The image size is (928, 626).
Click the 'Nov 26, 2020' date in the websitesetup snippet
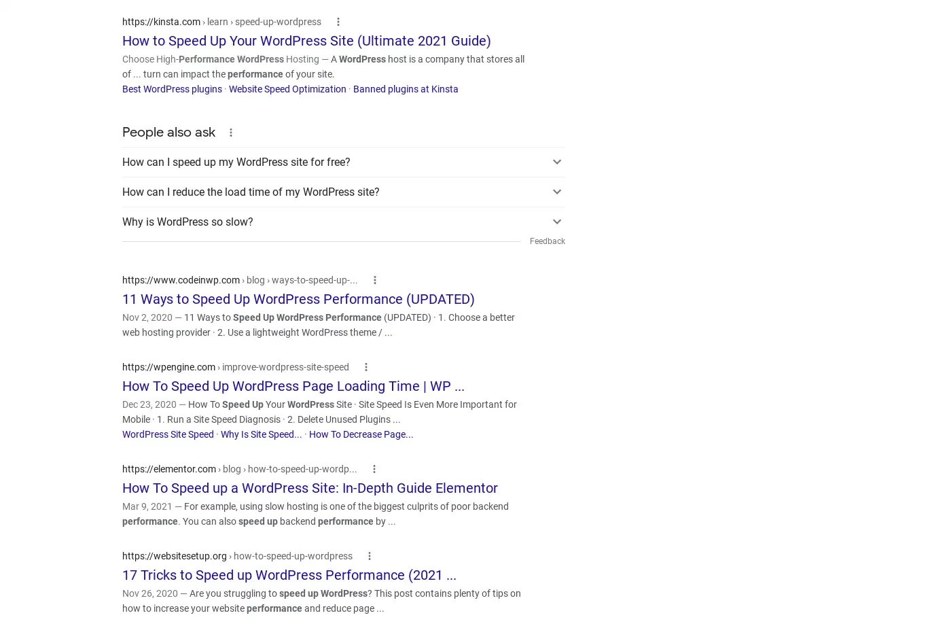click(150, 593)
